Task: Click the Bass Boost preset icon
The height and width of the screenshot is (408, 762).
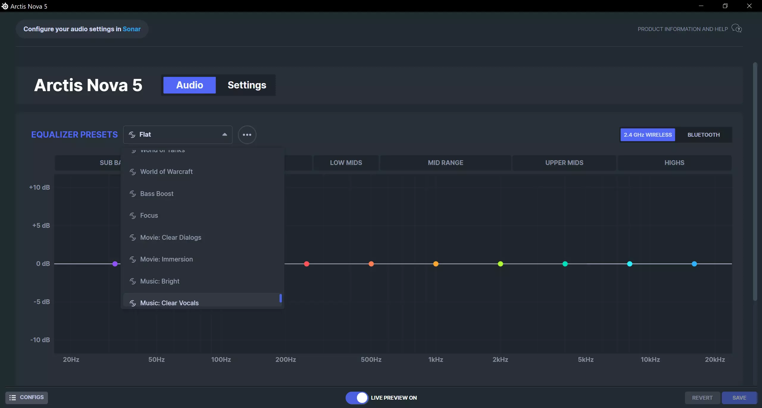Action: click(x=133, y=194)
